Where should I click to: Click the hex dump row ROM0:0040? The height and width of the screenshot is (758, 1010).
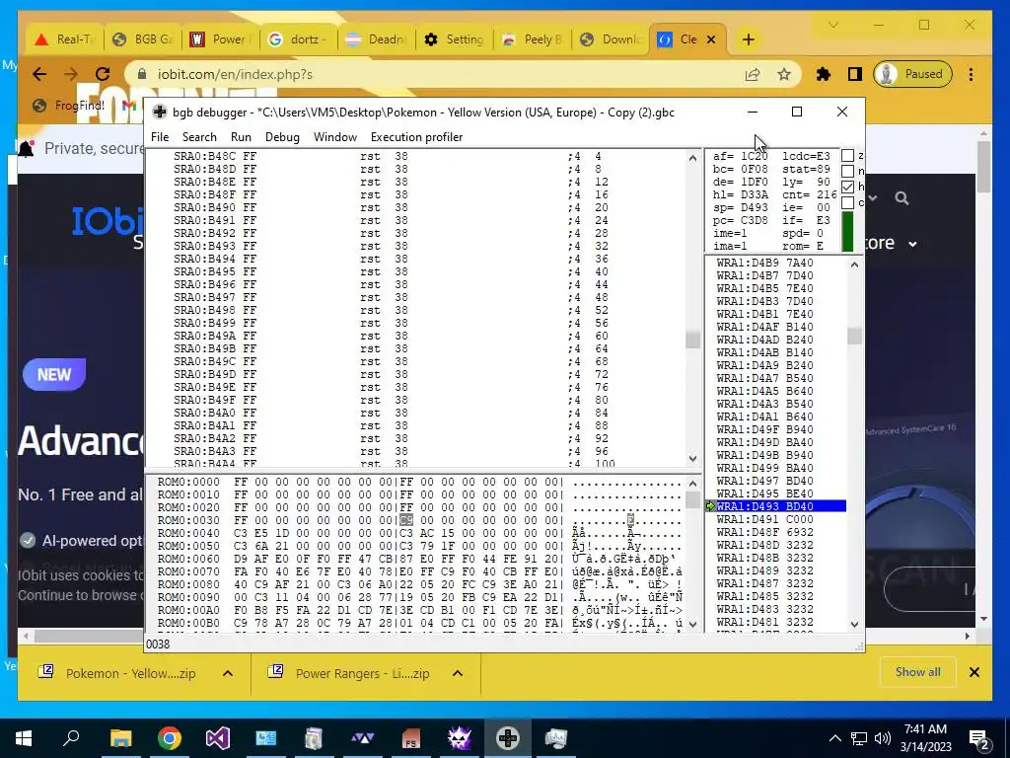(418, 533)
